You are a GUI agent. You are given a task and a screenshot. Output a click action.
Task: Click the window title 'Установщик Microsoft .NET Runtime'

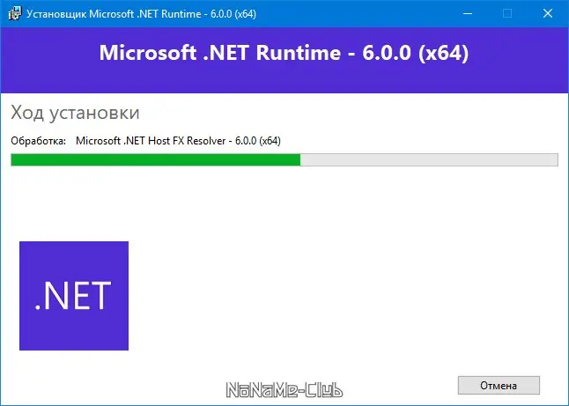pyautogui.click(x=114, y=14)
